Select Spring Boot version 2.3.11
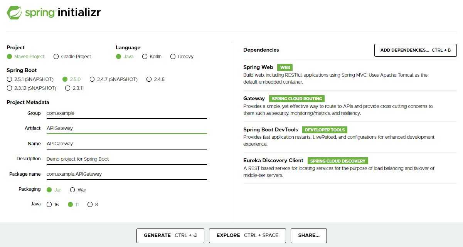Screen dimensions: 463x247 [74, 88]
